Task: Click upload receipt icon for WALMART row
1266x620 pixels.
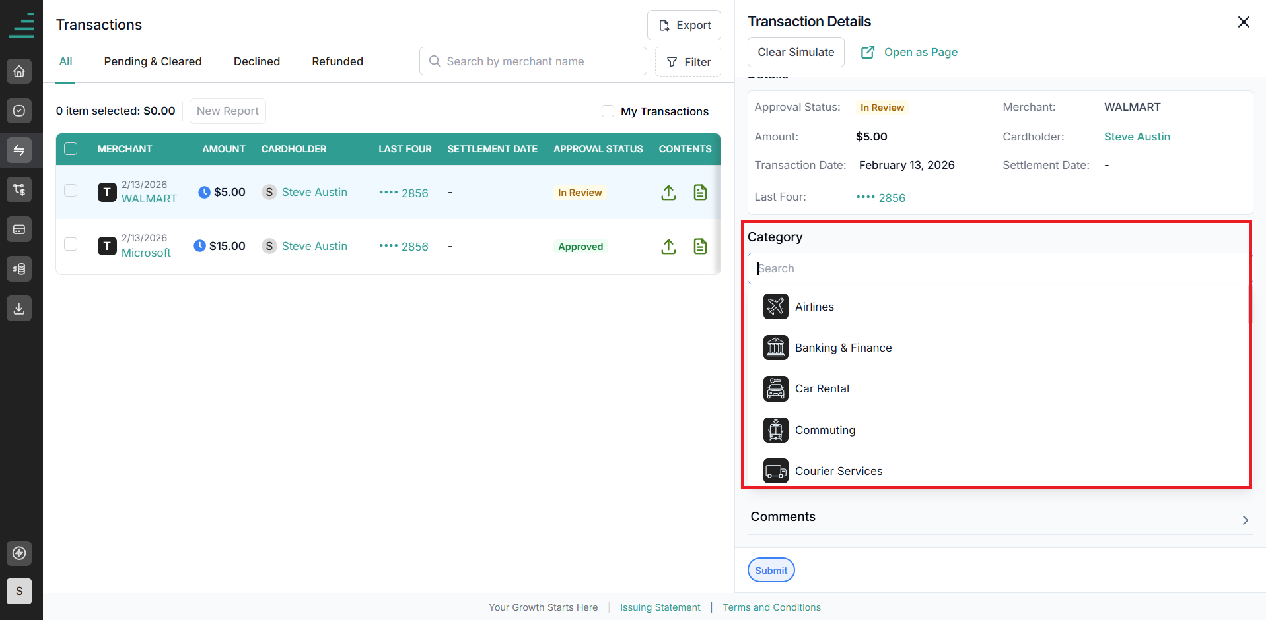Action: (x=668, y=193)
